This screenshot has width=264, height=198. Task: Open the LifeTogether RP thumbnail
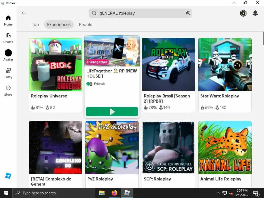click(112, 51)
